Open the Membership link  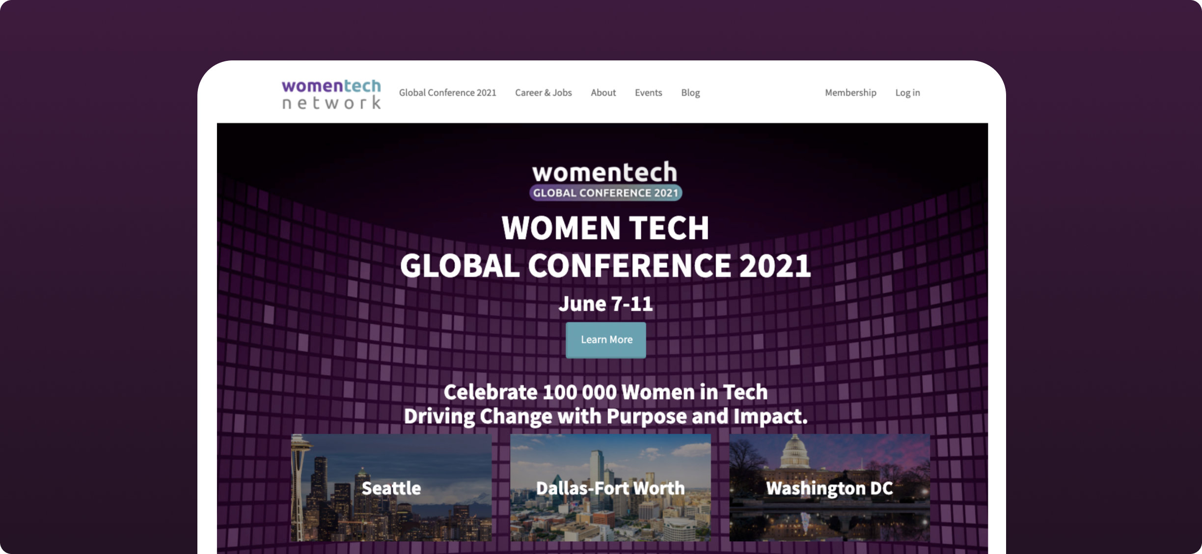pyautogui.click(x=850, y=93)
